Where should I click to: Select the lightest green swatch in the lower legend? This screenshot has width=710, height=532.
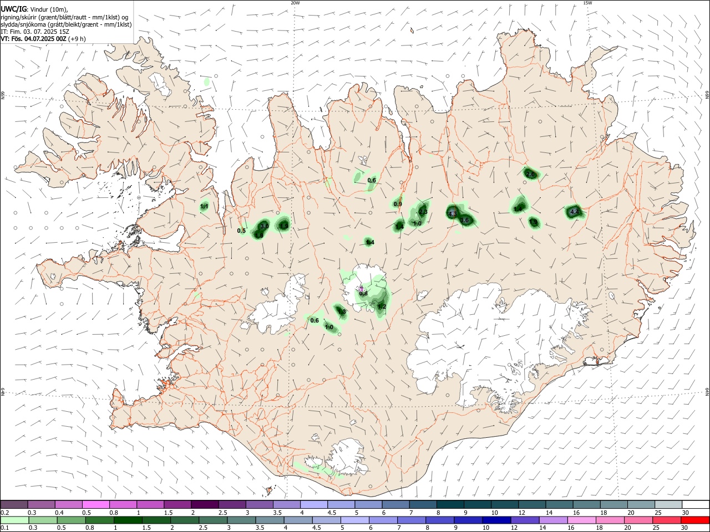coord(14,520)
